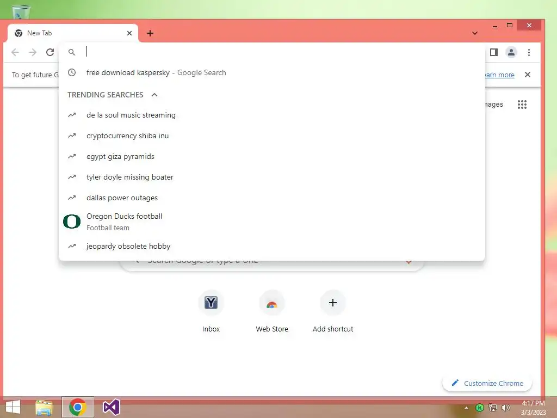Open the Web Store shortcut

(x=272, y=311)
